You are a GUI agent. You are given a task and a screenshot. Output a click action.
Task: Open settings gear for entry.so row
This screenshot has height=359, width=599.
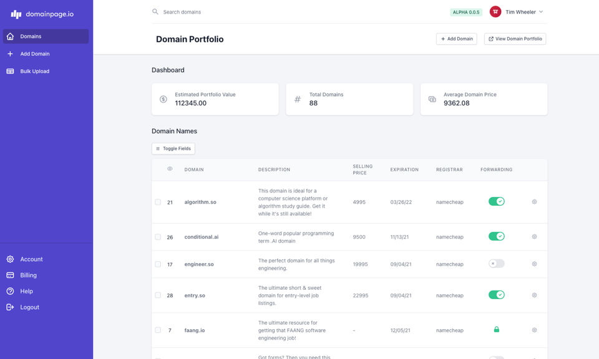pyautogui.click(x=535, y=295)
